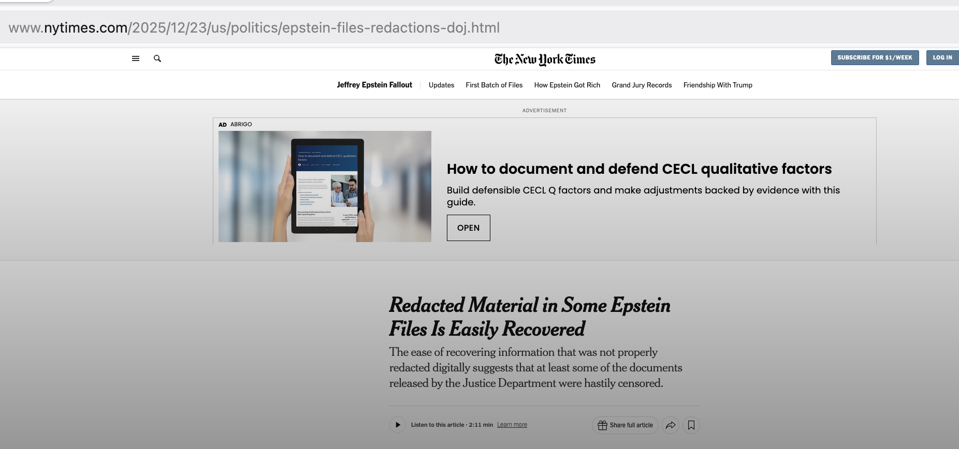Image resolution: width=959 pixels, height=449 pixels.
Task: Click the share arrow icon
Action: tap(671, 425)
